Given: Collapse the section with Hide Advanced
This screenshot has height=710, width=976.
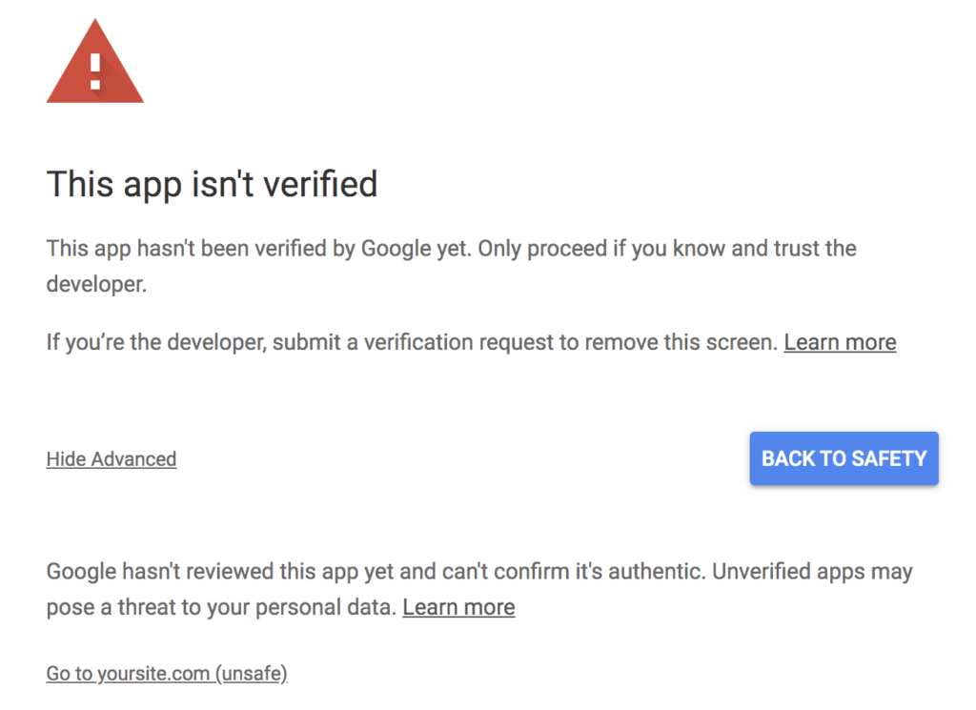Looking at the screenshot, I should (x=112, y=459).
